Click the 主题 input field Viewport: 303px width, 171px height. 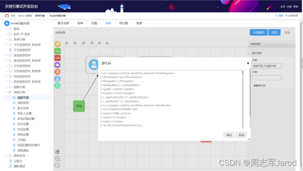point(267,66)
